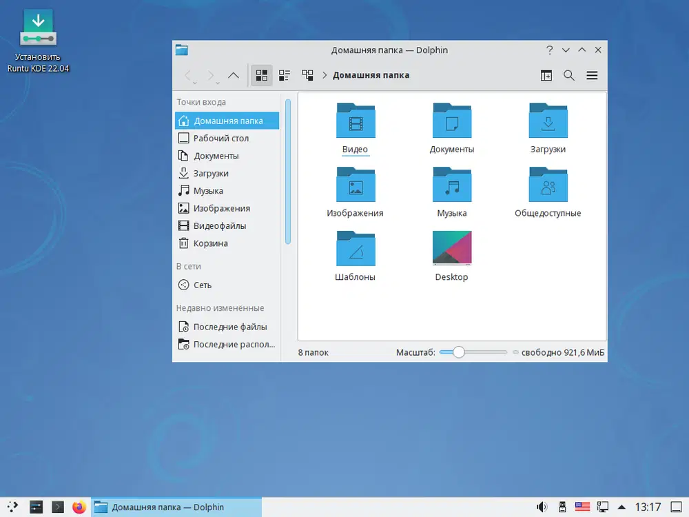
Task: Open Корзина in the sidebar
Action: point(227,243)
